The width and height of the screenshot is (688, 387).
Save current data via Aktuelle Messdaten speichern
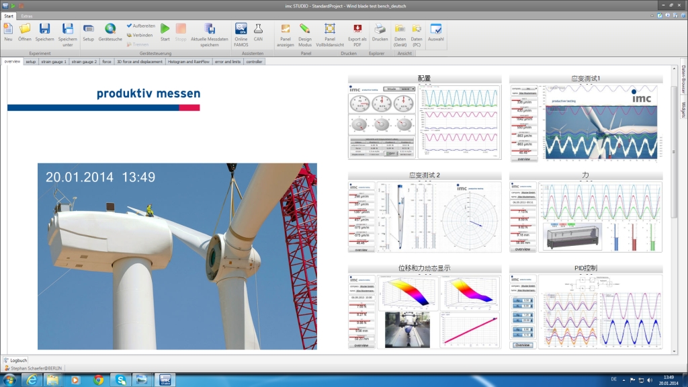[210, 32]
